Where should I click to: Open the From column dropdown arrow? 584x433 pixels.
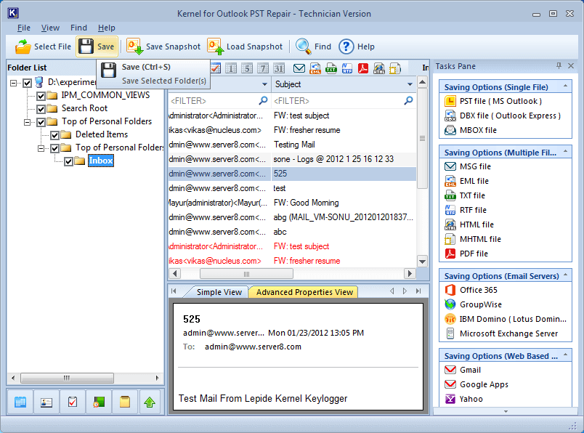(x=264, y=84)
